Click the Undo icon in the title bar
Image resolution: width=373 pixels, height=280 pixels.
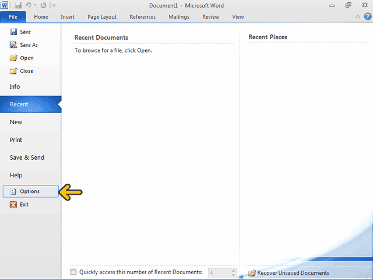coord(28,5)
